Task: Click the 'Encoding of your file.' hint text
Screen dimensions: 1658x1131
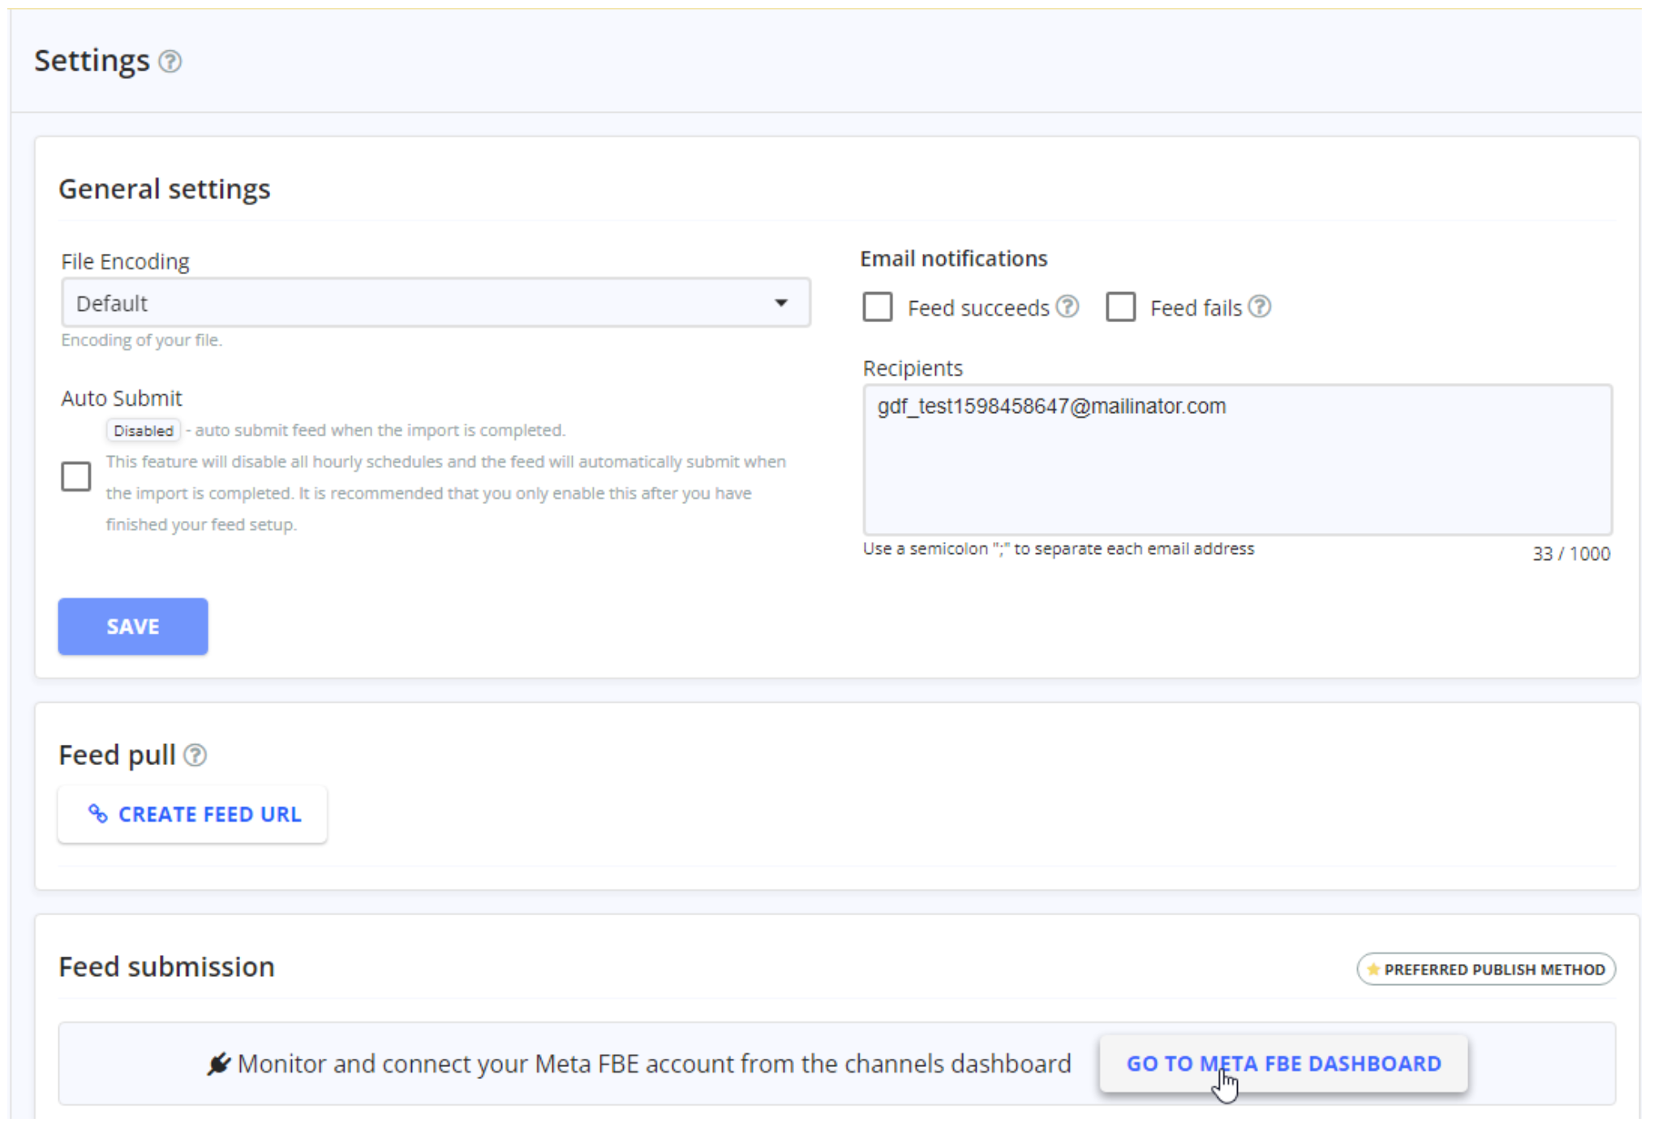Action: pos(142,341)
